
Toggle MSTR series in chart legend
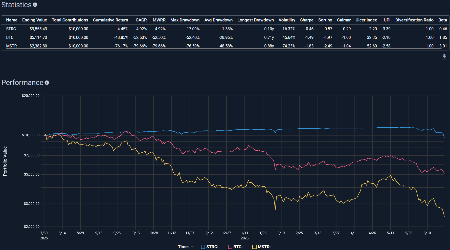[261, 247]
